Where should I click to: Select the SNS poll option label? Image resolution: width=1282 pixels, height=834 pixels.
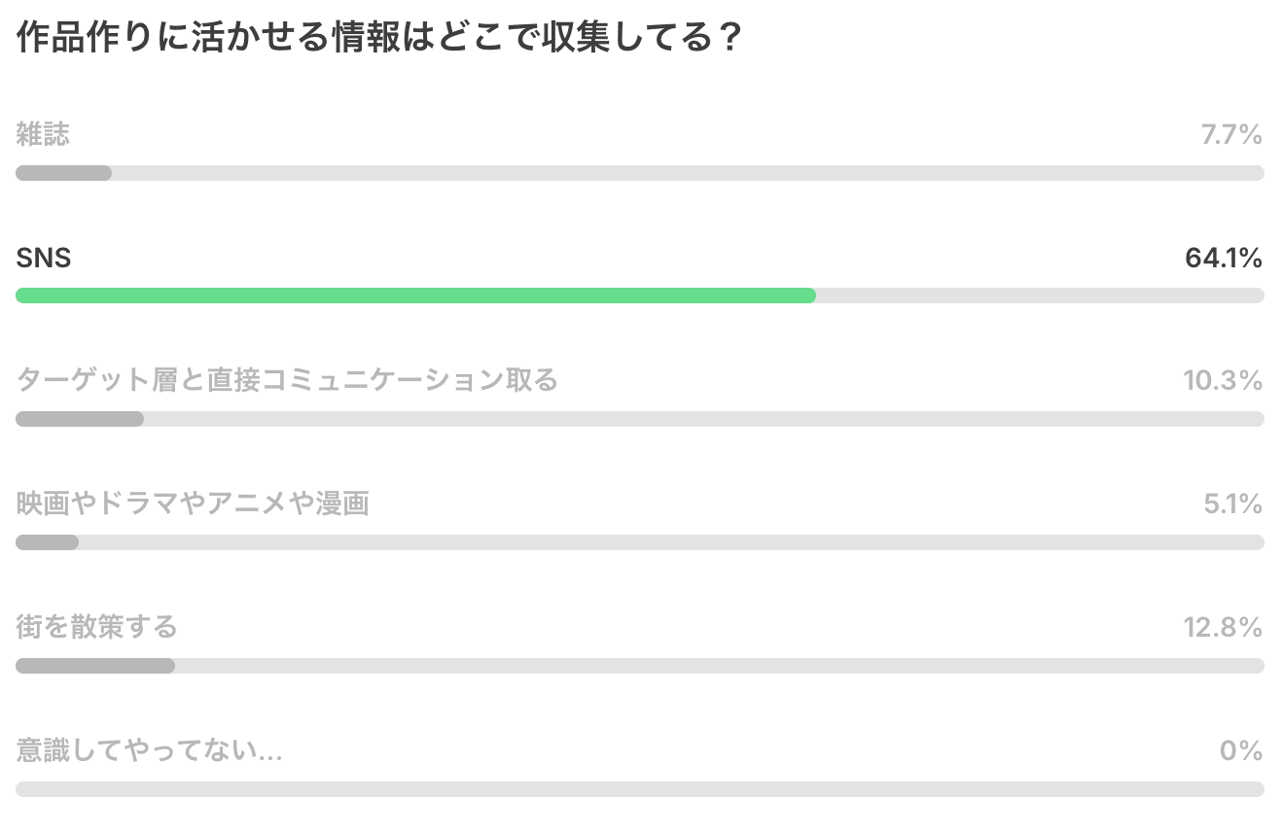pos(44,258)
